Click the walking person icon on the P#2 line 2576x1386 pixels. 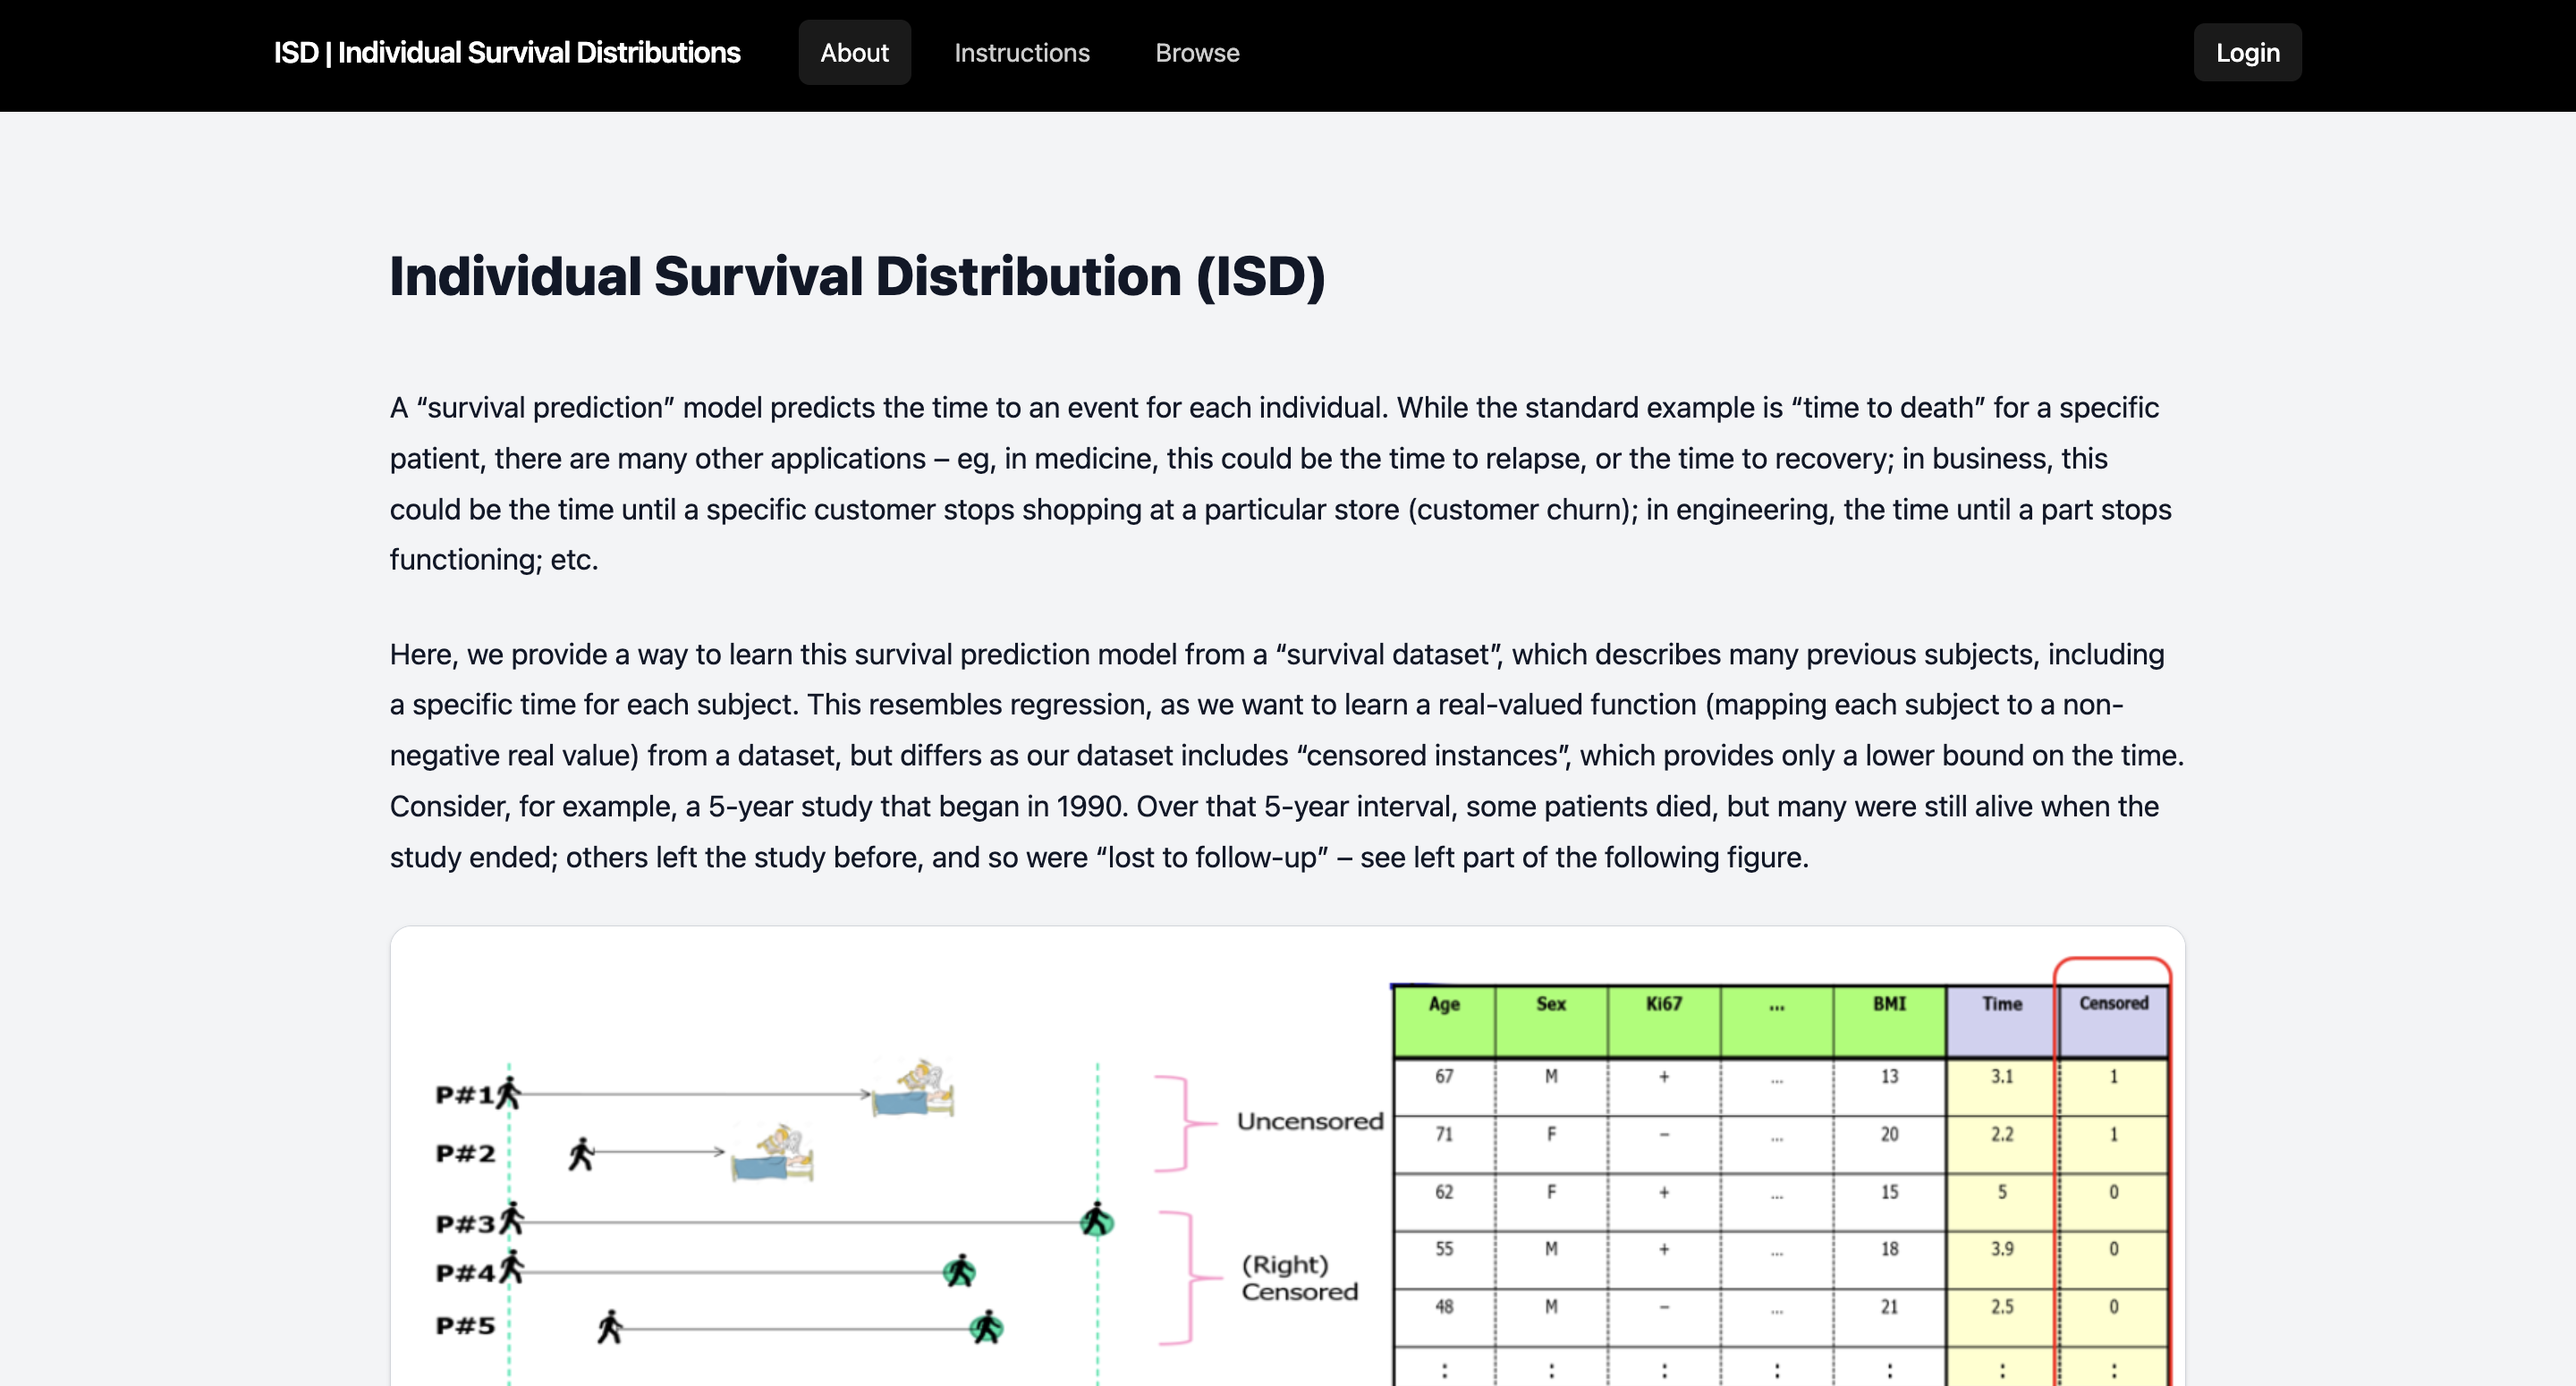581,1153
